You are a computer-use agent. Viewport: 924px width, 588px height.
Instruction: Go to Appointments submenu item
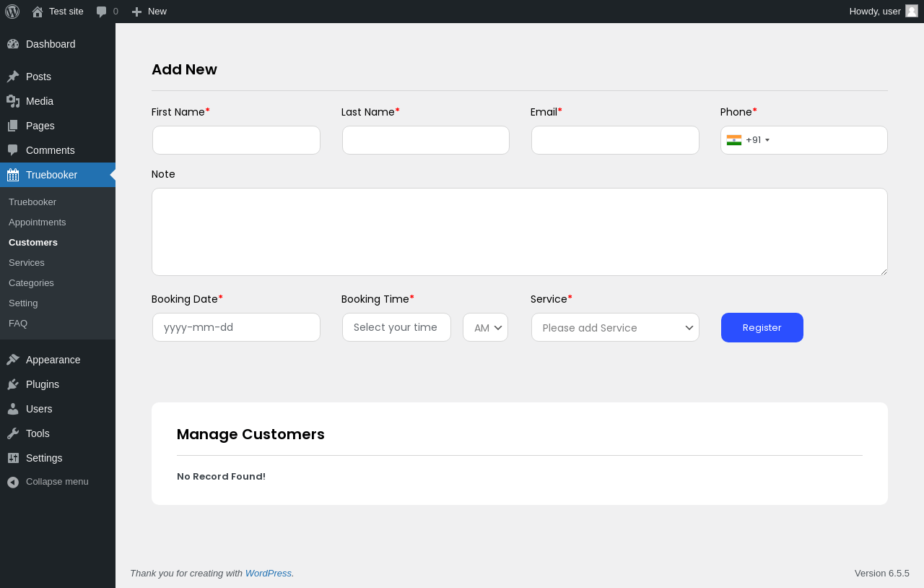pos(38,222)
